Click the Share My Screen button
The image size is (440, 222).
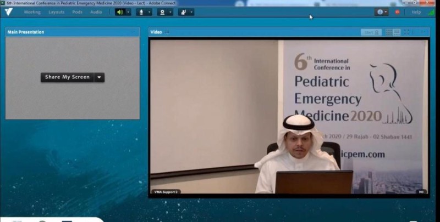click(x=67, y=77)
